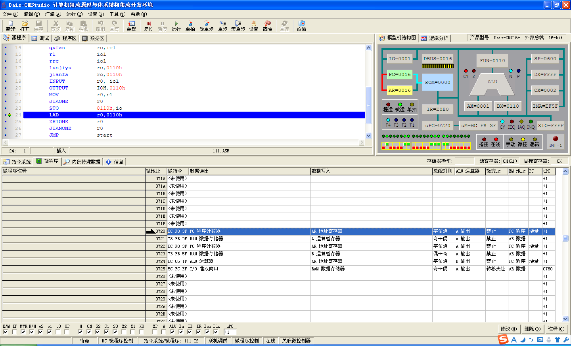This screenshot has width=571, height=346.
Task: Select microprogram row 0725
Action: tap(278, 269)
